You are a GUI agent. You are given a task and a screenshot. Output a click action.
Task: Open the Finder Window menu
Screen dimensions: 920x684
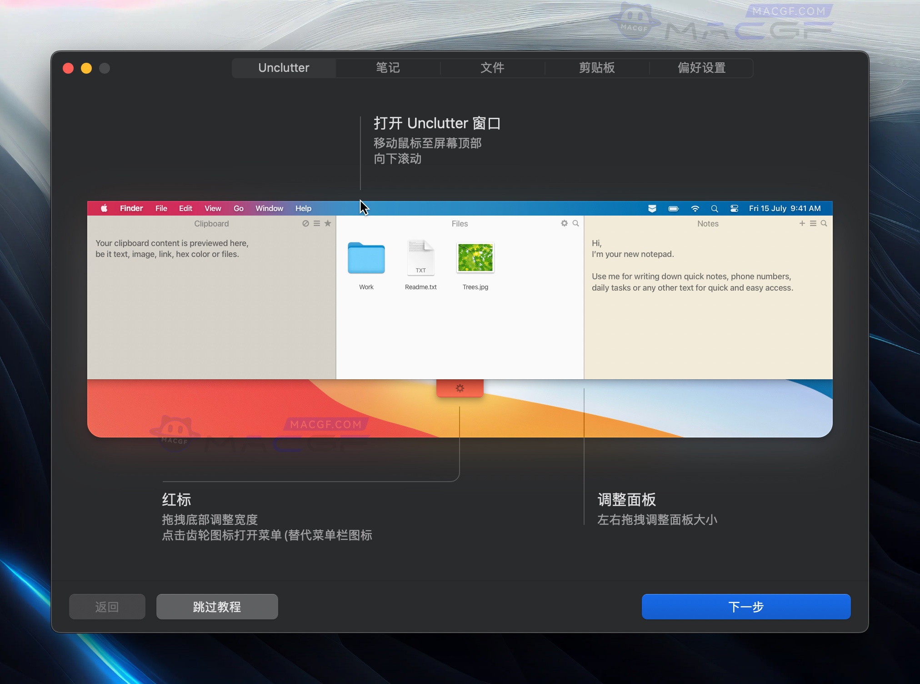click(269, 208)
